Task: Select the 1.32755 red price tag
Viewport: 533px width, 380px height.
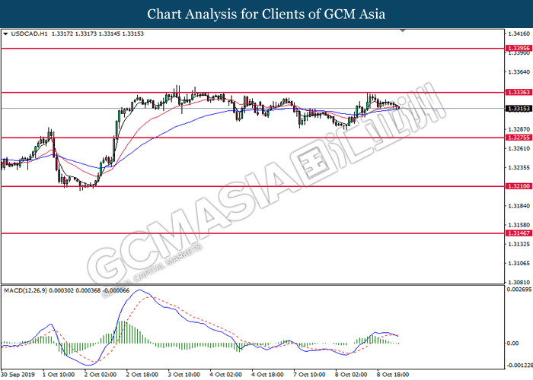Action: 518,138
